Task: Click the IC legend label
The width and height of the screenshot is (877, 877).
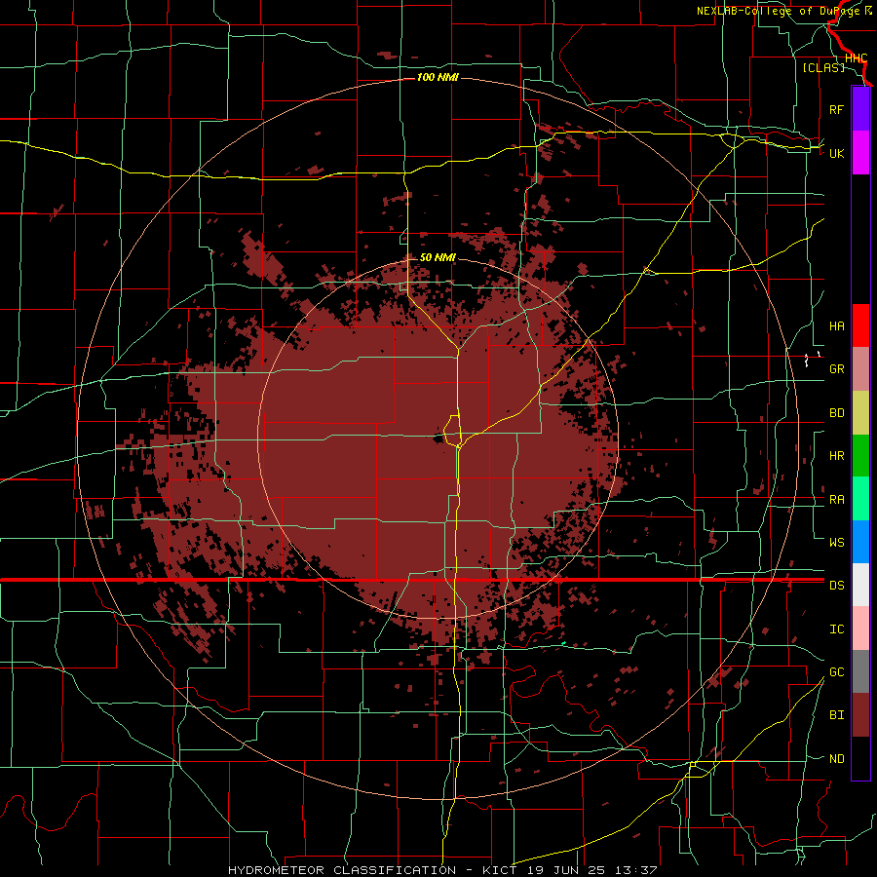Action: coord(836,629)
